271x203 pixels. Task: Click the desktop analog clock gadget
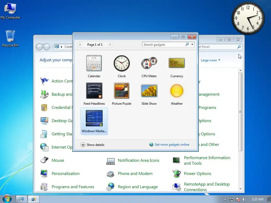[248, 18]
